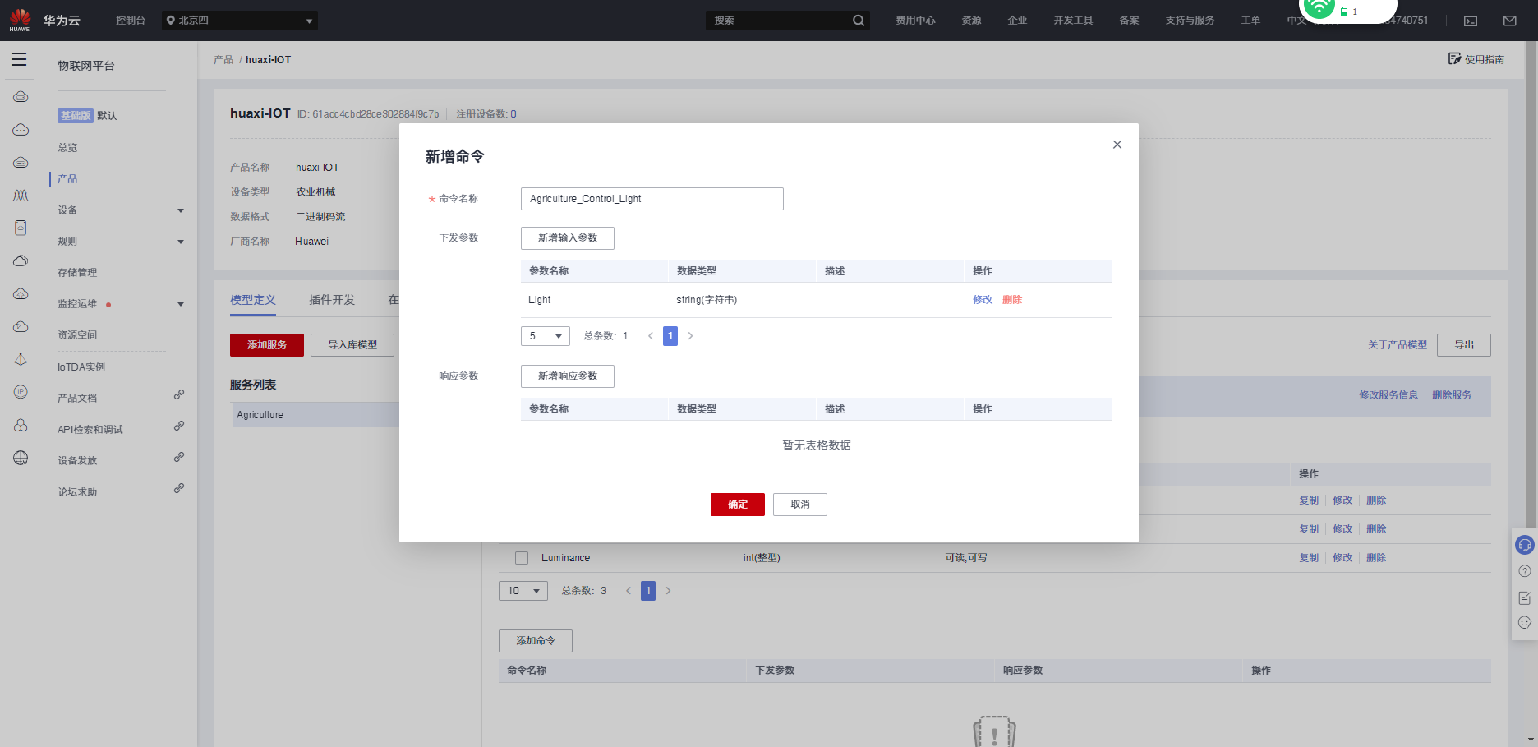Go to previous page of the properties list
The height and width of the screenshot is (747, 1538).
(629, 591)
